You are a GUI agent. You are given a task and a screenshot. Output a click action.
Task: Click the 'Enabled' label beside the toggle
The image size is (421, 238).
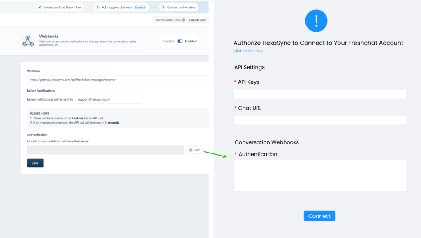pyautogui.click(x=191, y=41)
